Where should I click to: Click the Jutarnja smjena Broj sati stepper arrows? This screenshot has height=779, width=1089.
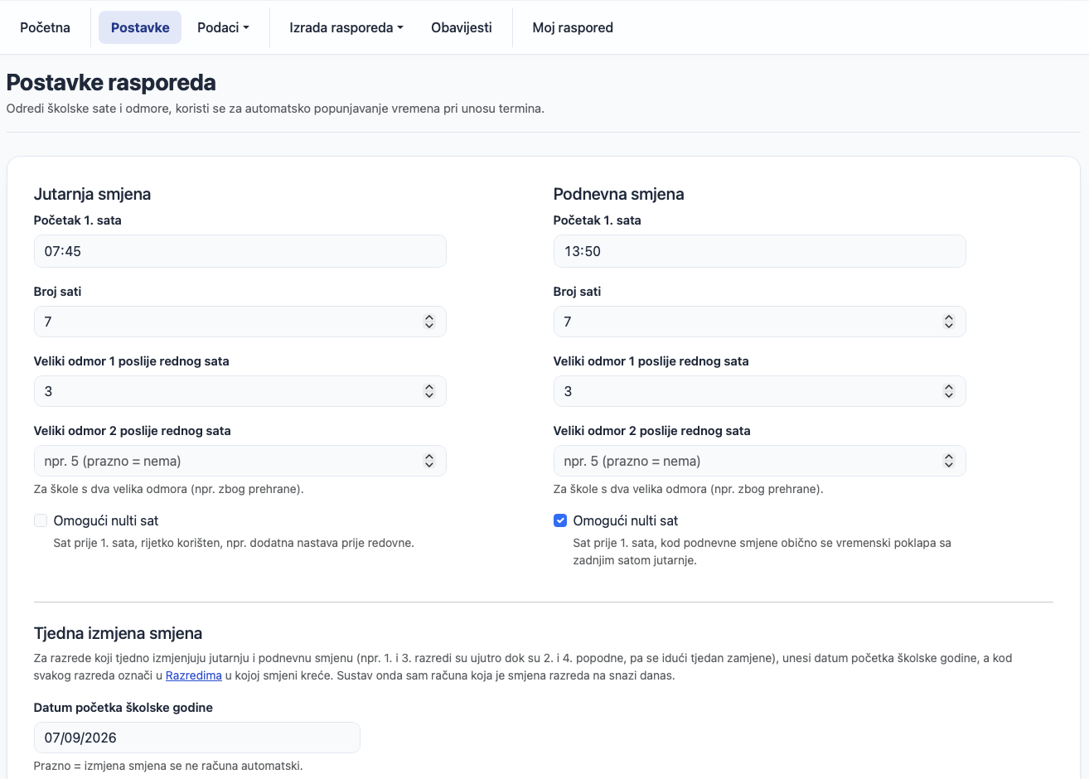[x=429, y=322]
